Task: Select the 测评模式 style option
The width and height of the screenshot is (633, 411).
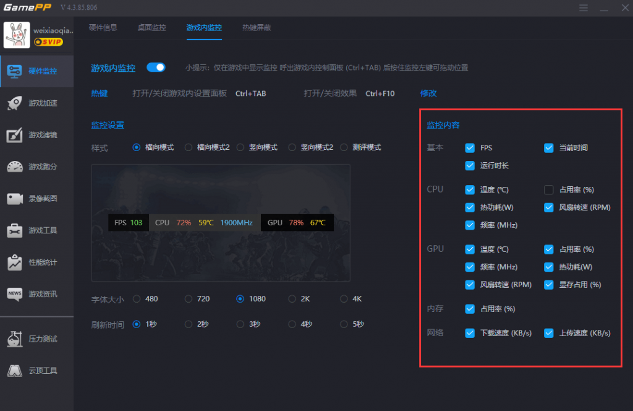Action: click(x=344, y=147)
